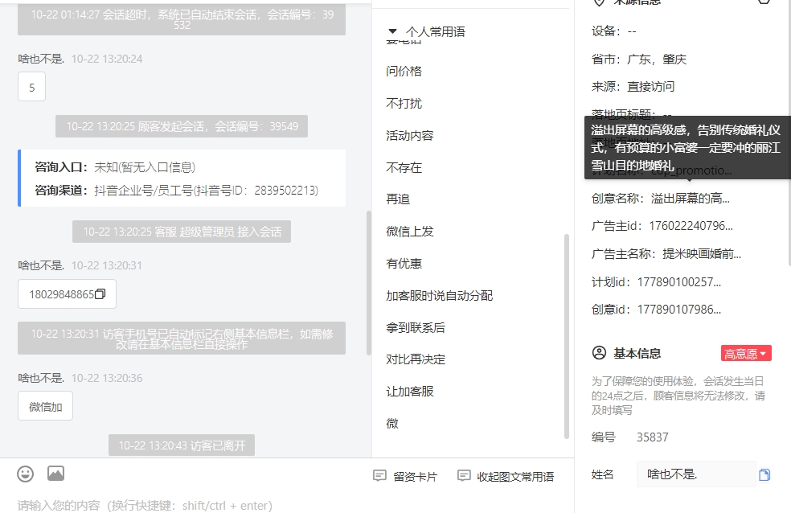The width and height of the screenshot is (791, 513).
Task: Click the copy icon beside the name field
Action: coord(764,474)
